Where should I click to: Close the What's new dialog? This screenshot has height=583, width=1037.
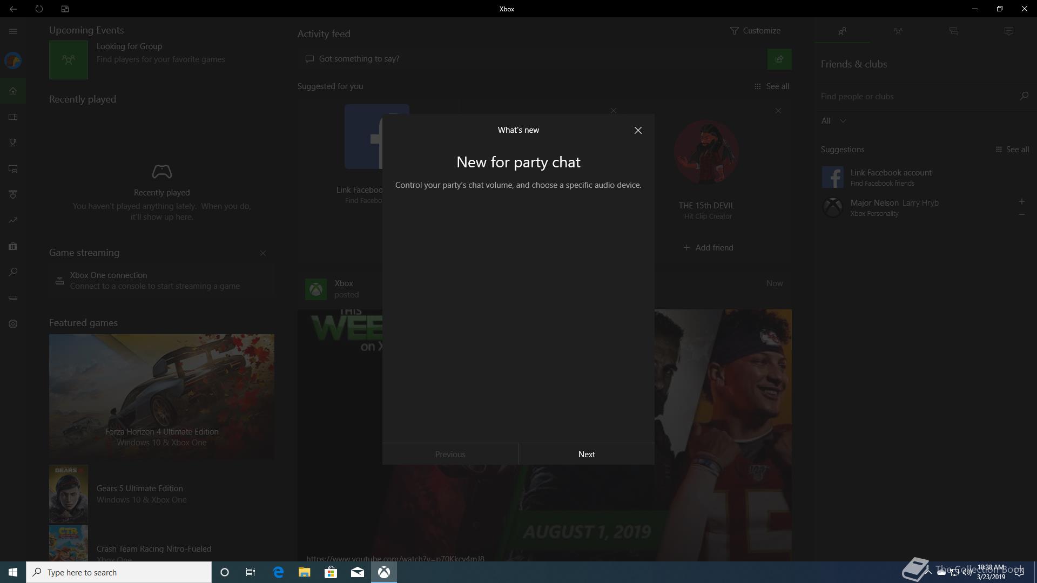(x=638, y=130)
